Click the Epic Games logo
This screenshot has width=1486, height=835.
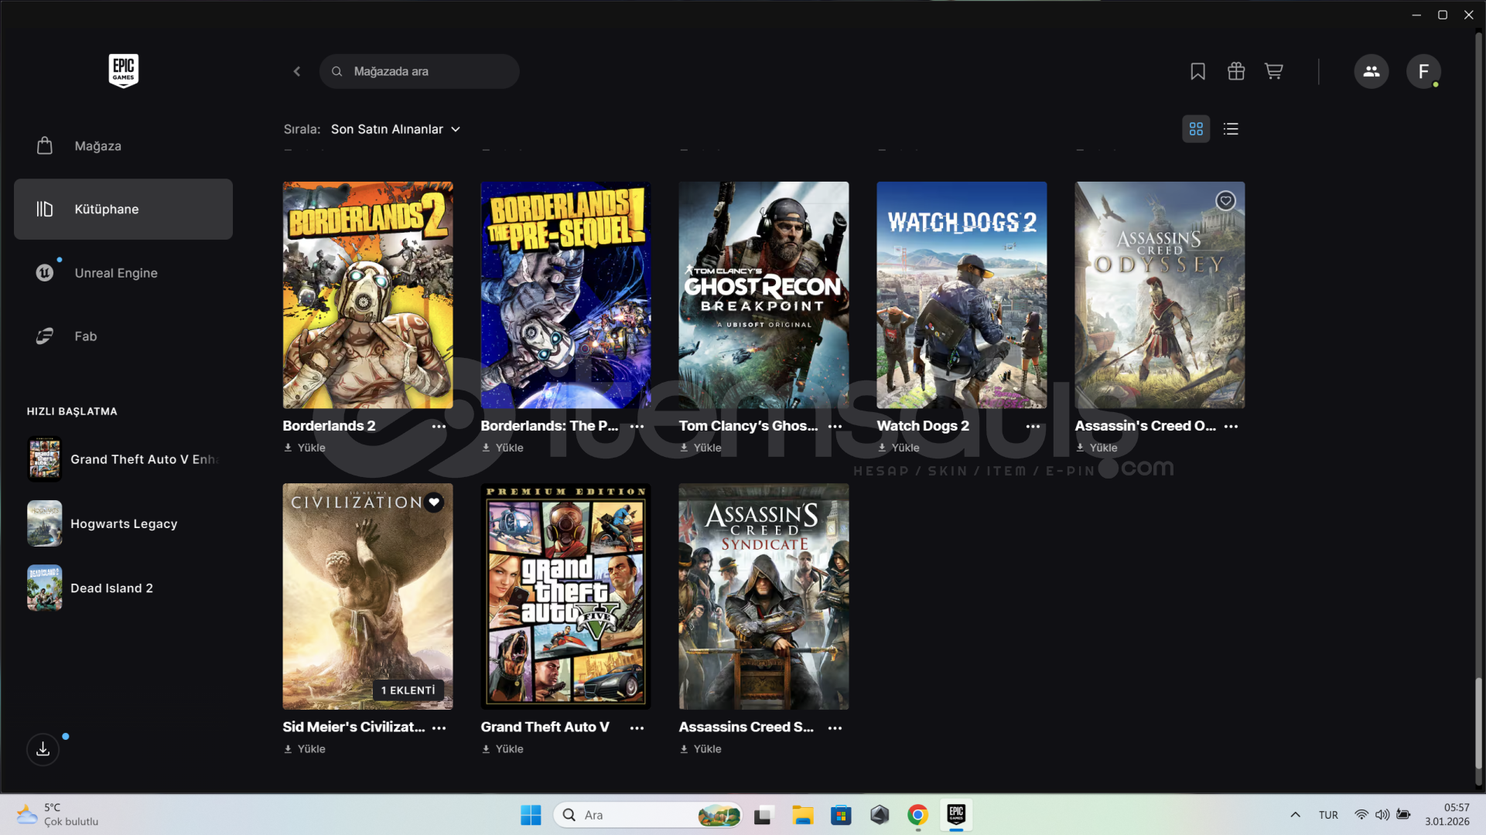123,70
